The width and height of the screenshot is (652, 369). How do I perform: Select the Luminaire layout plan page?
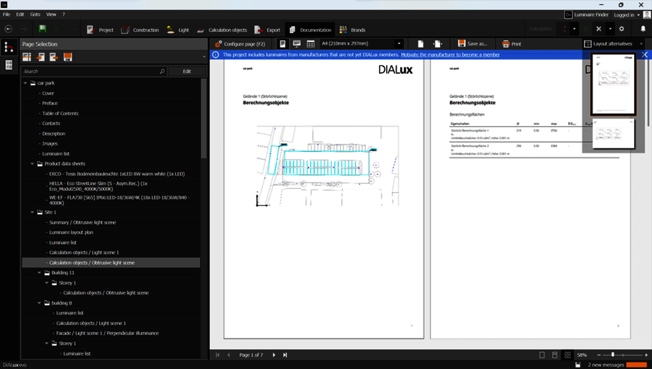tap(71, 232)
